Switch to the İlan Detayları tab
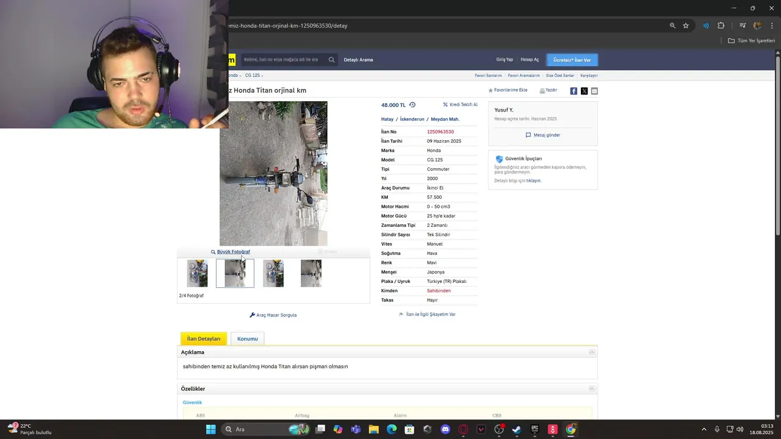Screen dimensions: 781x439 click(x=204, y=339)
